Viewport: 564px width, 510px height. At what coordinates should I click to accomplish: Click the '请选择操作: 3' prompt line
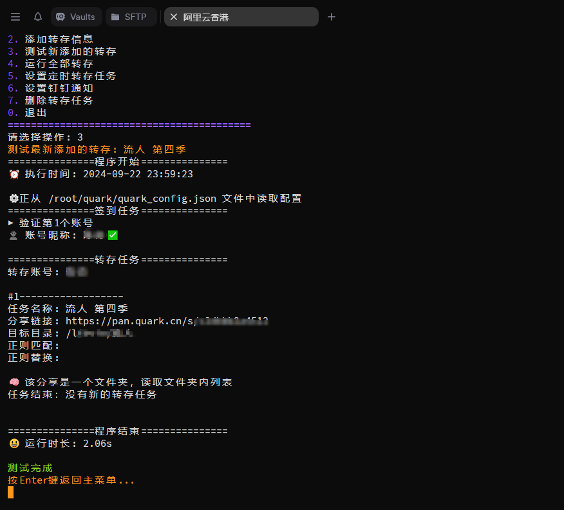(45, 137)
